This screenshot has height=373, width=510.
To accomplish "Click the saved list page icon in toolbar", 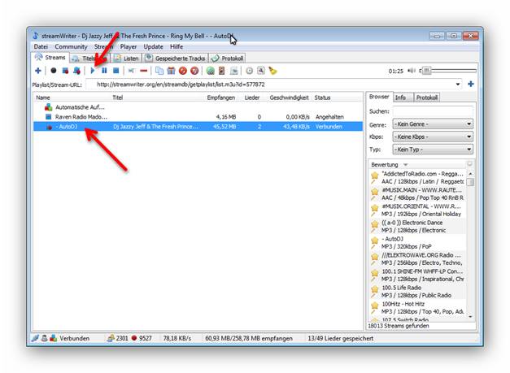I will point(234,71).
